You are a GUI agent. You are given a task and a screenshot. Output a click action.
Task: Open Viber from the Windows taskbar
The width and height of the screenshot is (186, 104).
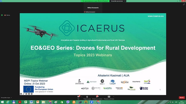click(68, 102)
